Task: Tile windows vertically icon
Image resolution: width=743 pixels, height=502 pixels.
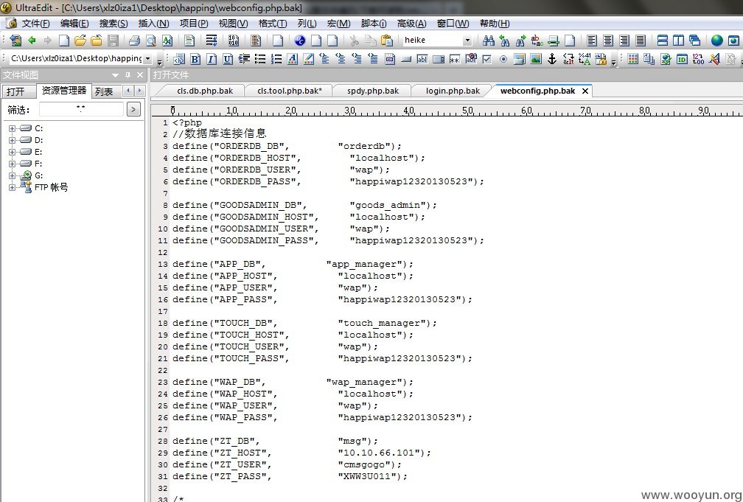Action: pos(679,41)
